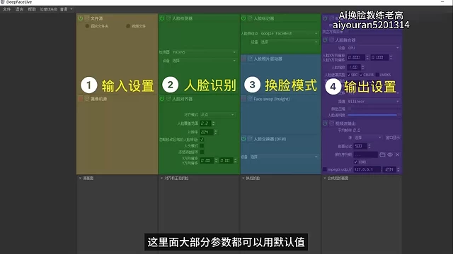
Task: Adjust the 颜色压缩 slider
Action: [373, 109]
